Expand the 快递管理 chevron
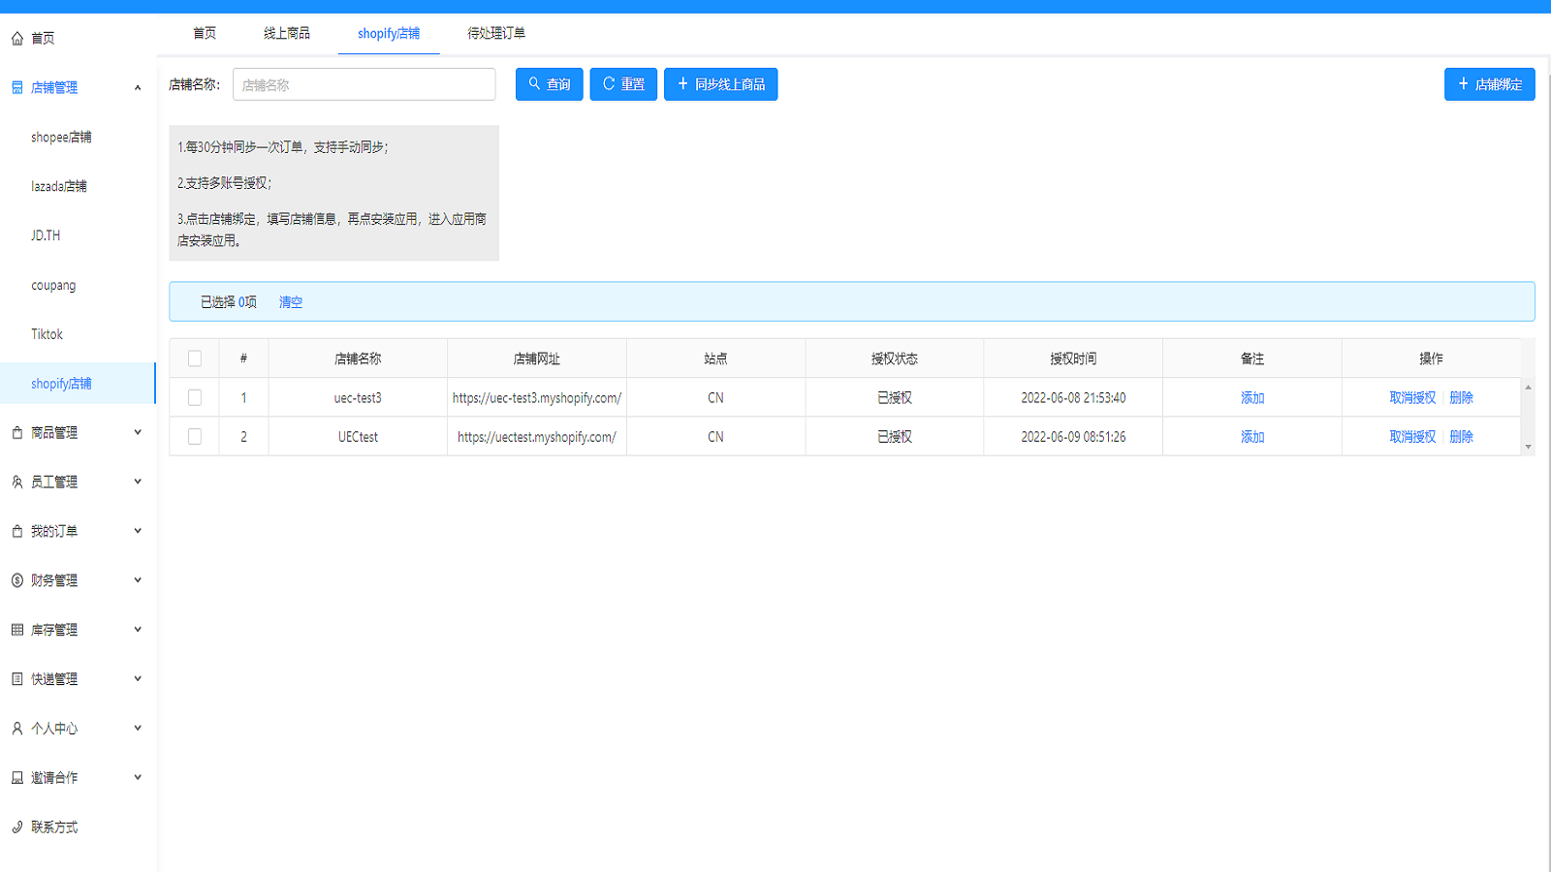The image size is (1551, 872). tap(138, 679)
